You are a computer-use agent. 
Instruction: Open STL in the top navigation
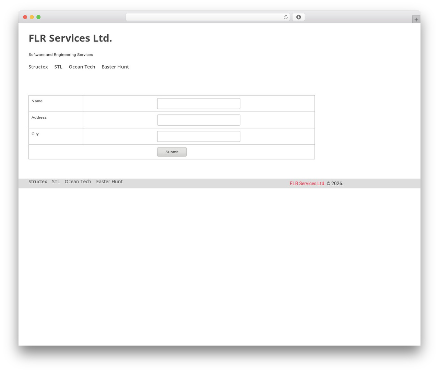(x=58, y=67)
